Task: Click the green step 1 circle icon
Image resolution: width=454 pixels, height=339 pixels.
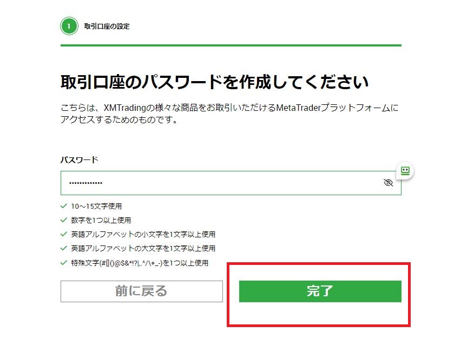Action: [69, 26]
